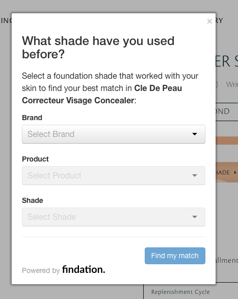Open the Select Brand dropdown
This screenshot has height=299, width=238.
tap(114, 134)
